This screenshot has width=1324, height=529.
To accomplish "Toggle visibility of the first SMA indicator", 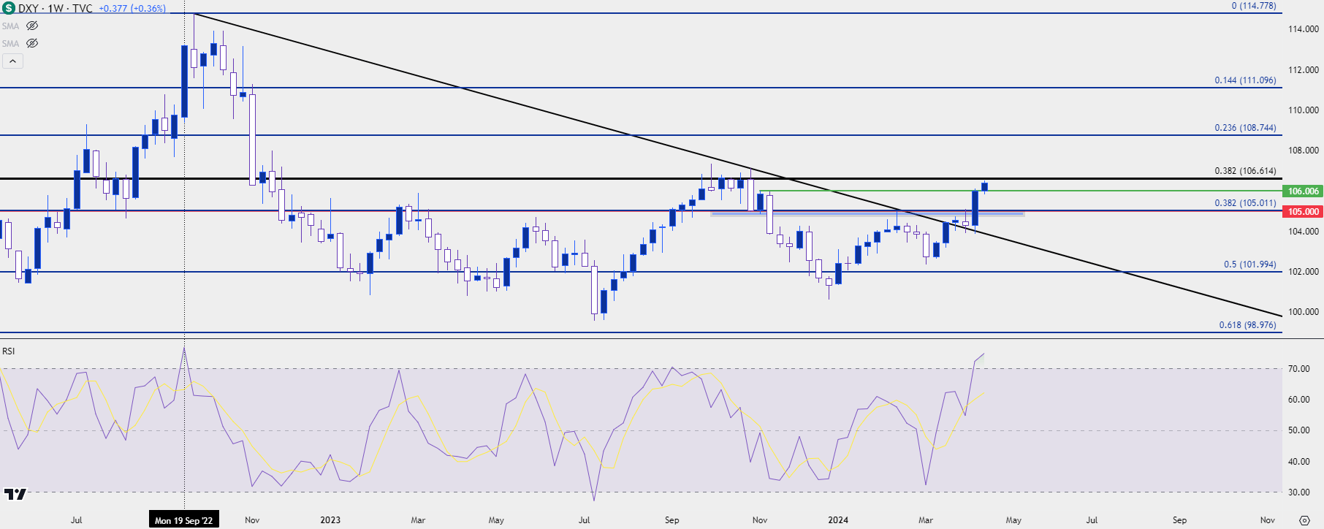I will click(32, 26).
